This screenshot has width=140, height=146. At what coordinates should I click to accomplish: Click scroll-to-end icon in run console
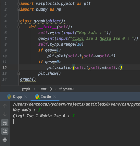(x=5, y=131)
